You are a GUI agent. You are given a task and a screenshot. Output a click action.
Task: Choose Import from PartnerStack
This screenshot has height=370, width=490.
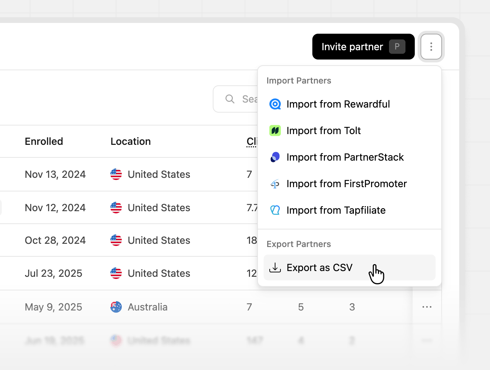coord(350,157)
